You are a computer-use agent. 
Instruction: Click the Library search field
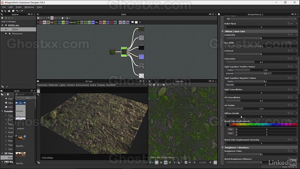pyautogui.click(x=25, y=94)
